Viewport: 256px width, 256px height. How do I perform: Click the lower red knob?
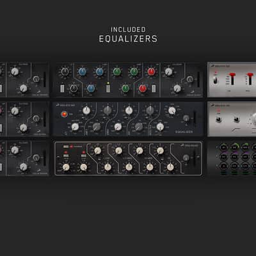point(143,88)
